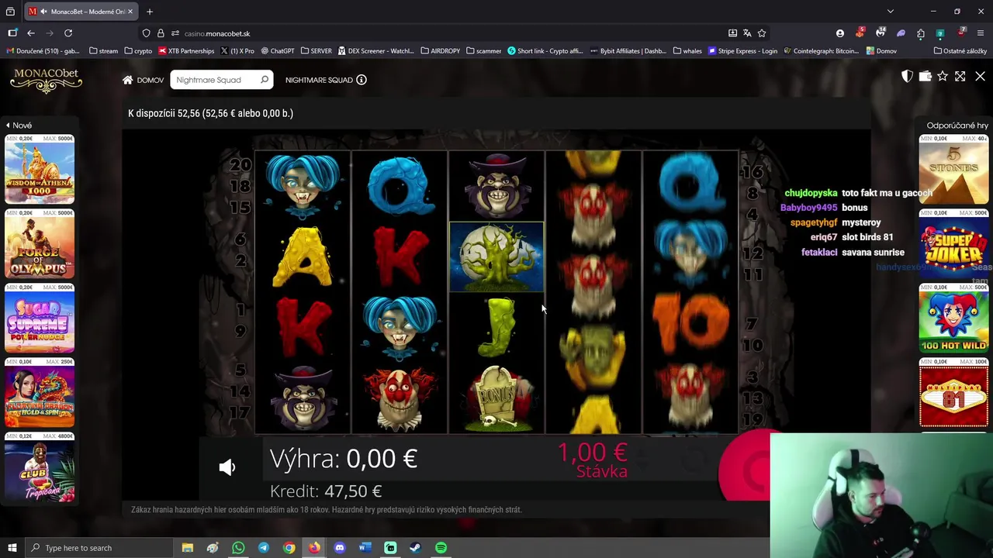The width and height of the screenshot is (993, 558).
Task: Open the SERVER bookmarks folder
Action: point(316,51)
